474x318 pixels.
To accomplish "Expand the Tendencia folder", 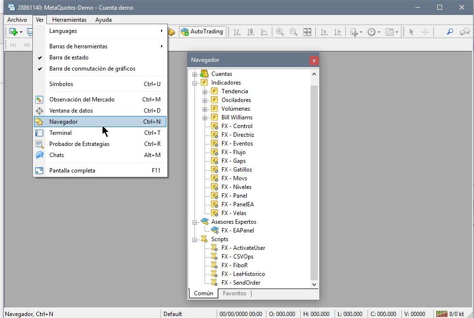I will (205, 92).
